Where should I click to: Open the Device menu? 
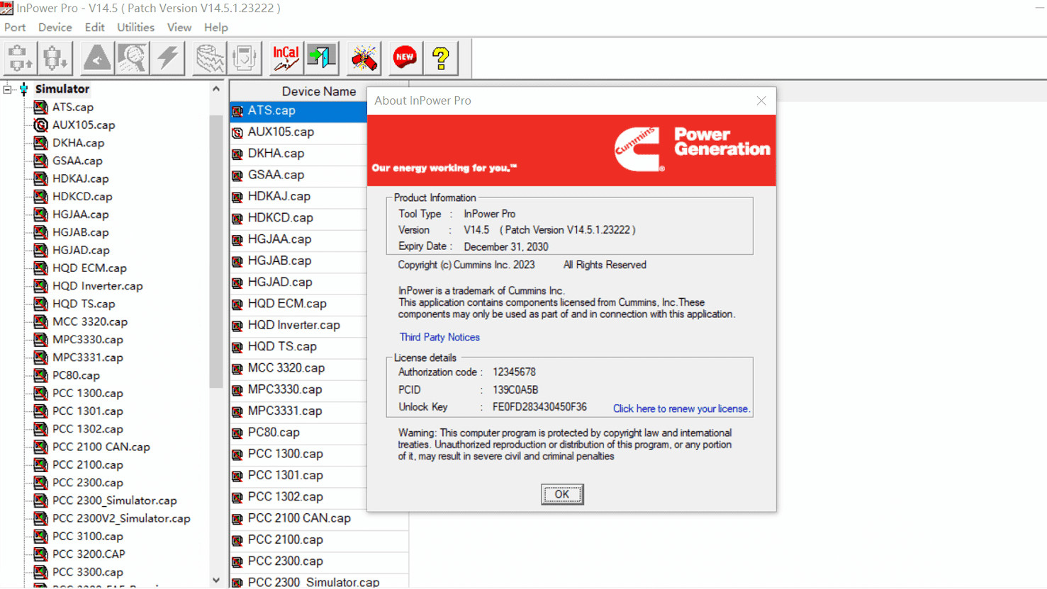click(x=55, y=28)
